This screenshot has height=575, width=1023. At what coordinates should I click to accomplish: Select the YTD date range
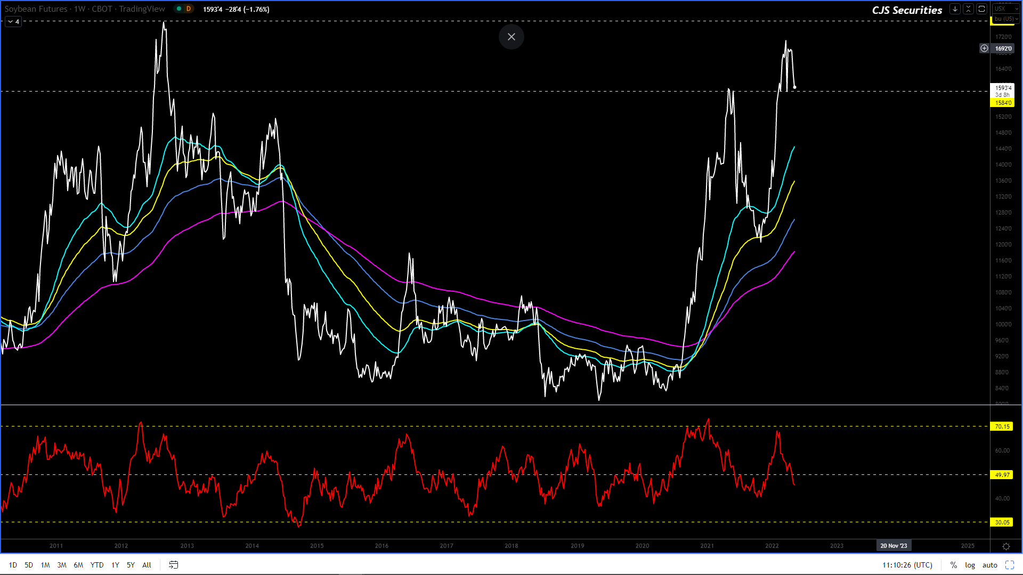(x=97, y=565)
